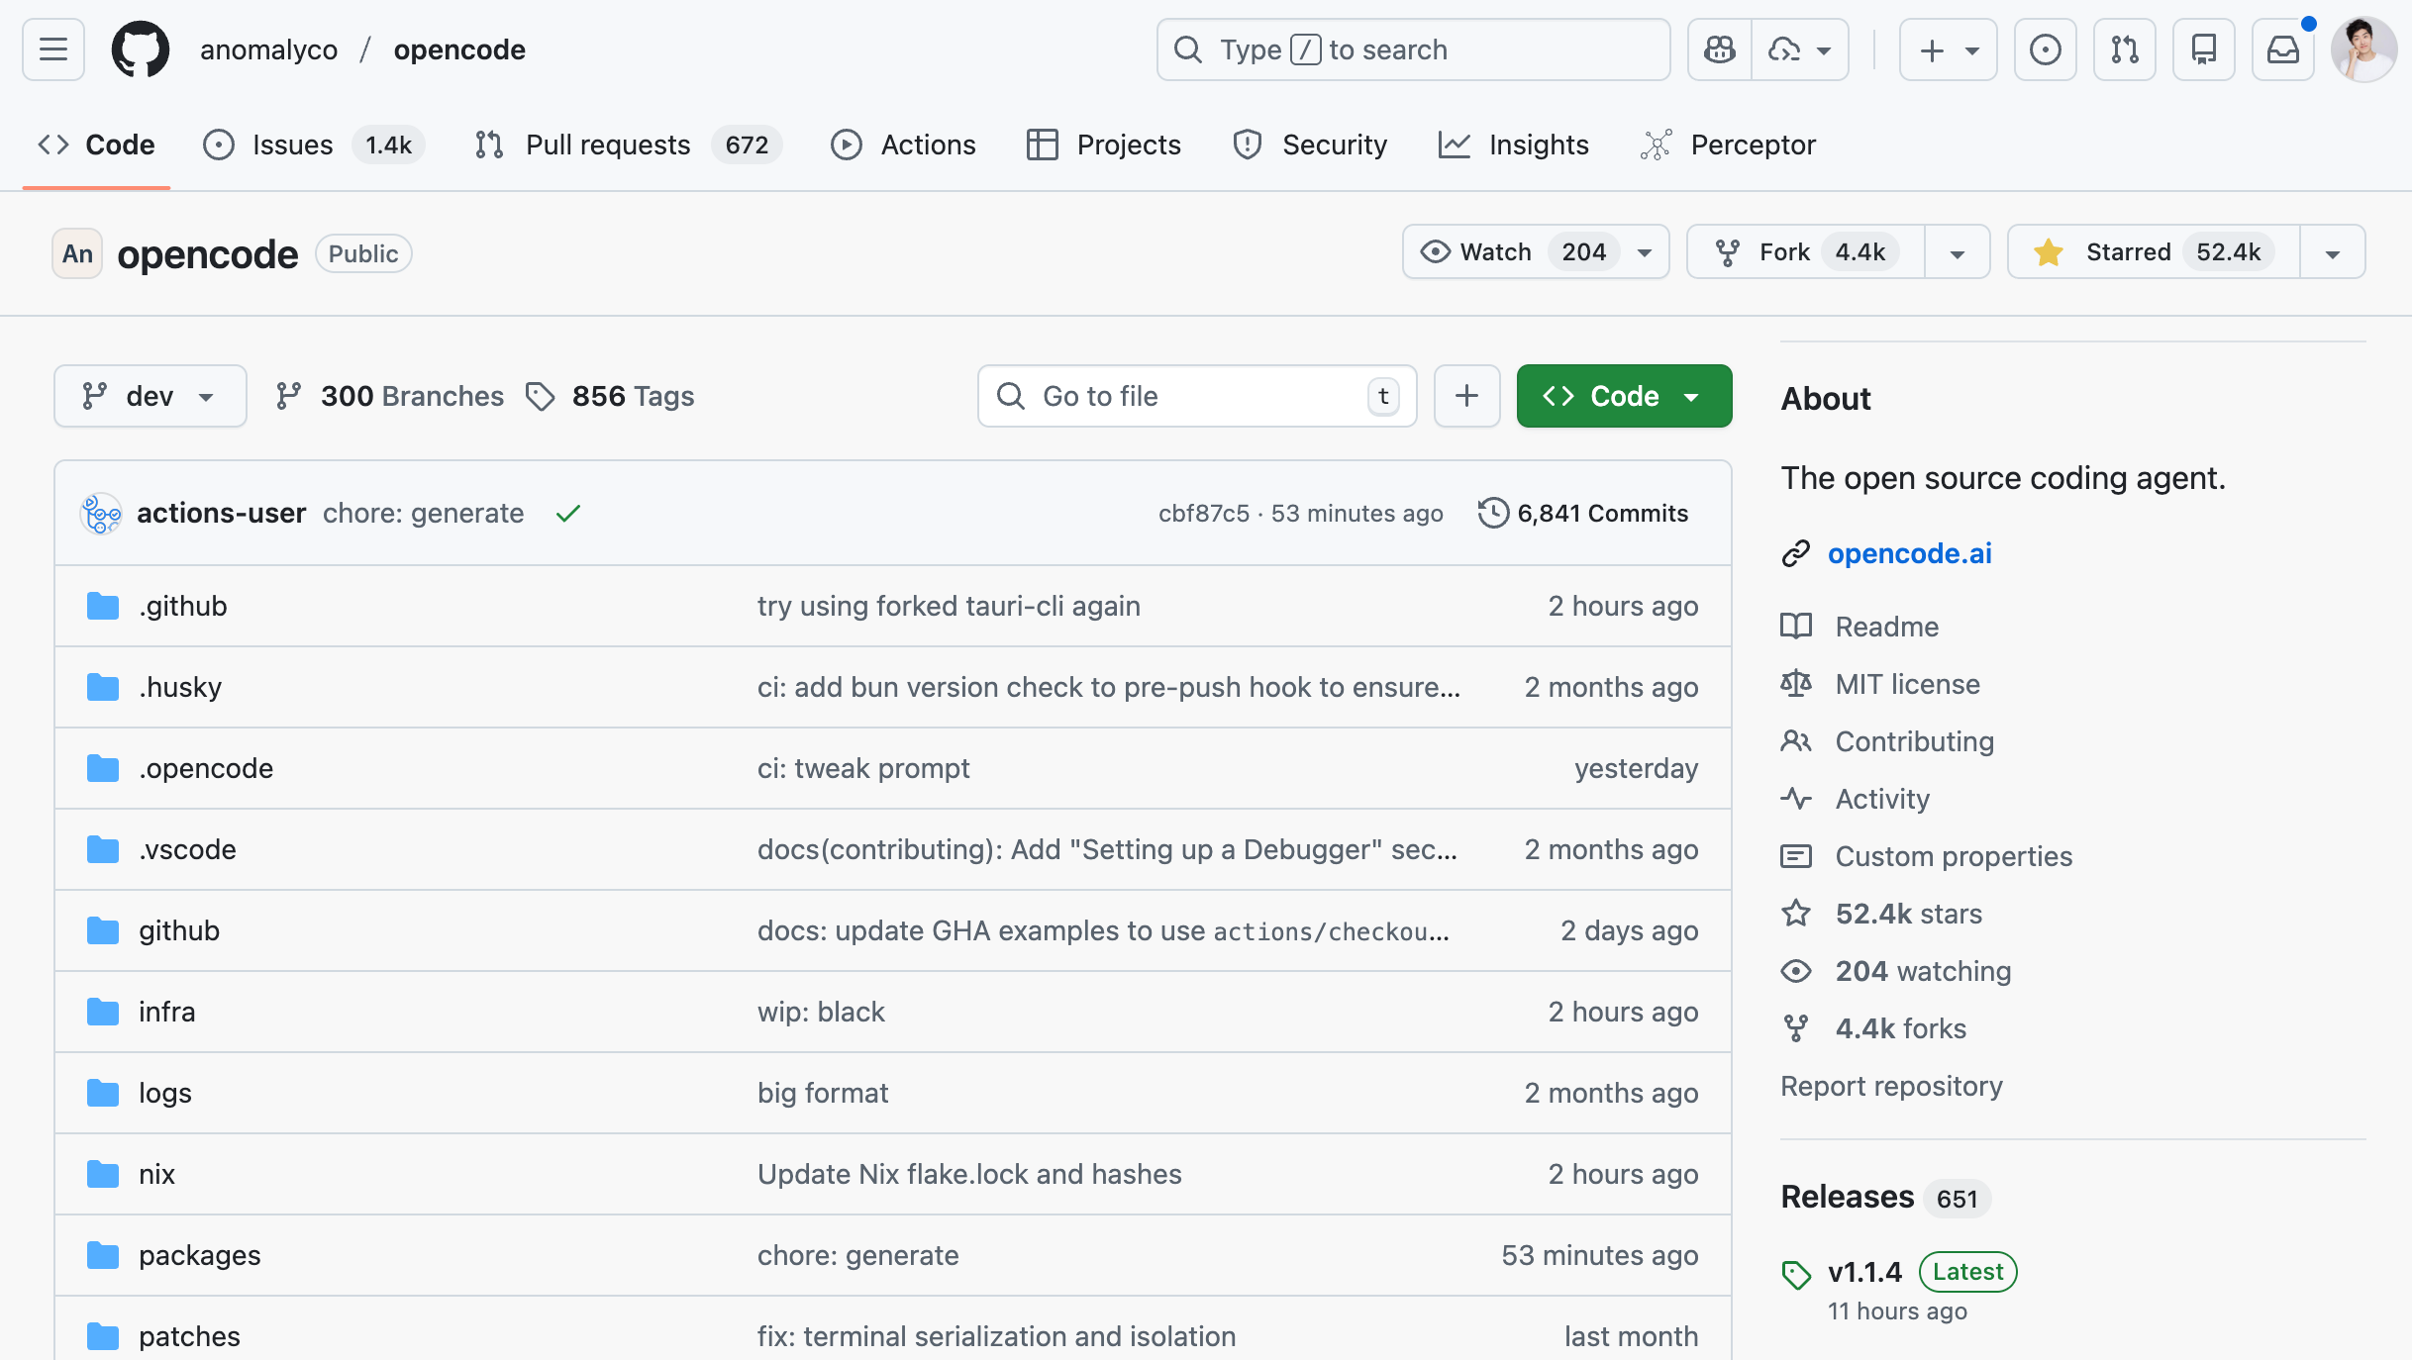This screenshot has height=1360, width=2412.
Task: Expand the dev branch selector dropdown
Action: tap(150, 396)
